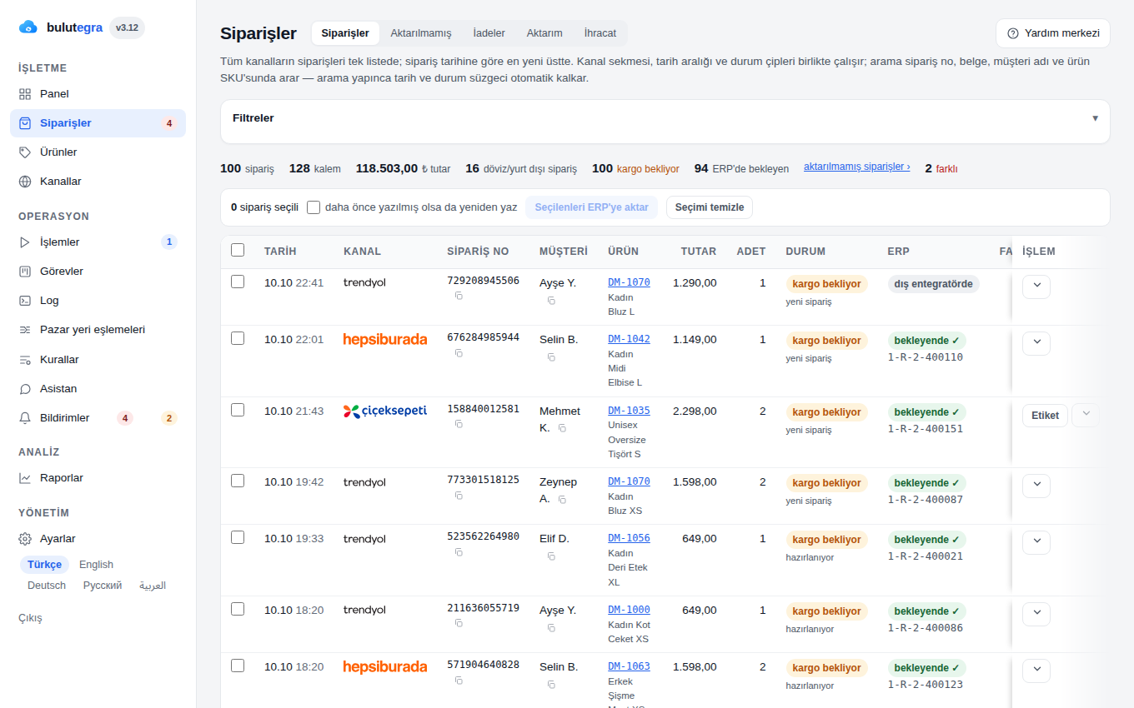The height and width of the screenshot is (708, 1134).
Task: Open Yardım merkezi
Action: click(x=1053, y=33)
